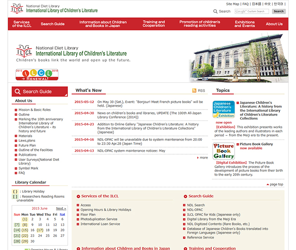Open the NDL Search link
This screenshot has height=250, width=296.
tap(196, 205)
